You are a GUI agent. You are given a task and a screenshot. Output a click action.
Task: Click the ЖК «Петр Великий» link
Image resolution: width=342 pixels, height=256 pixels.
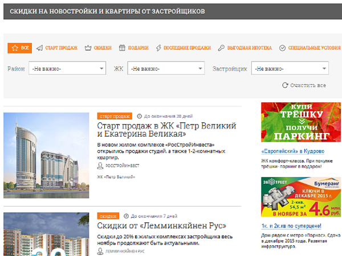pos(116,177)
